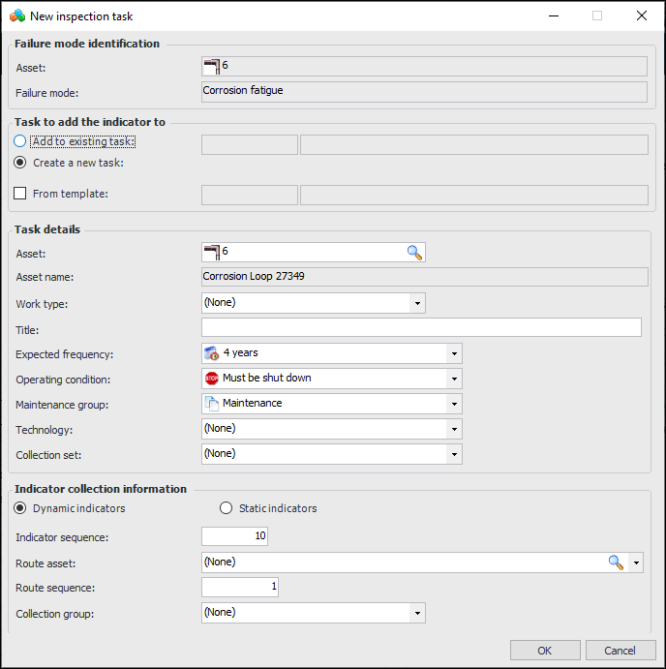
Task: Confirm the dialog with OK
Action: 545,651
